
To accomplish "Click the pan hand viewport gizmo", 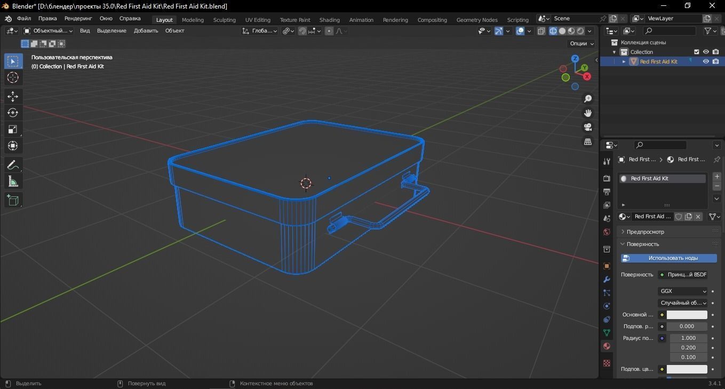I will click(x=588, y=113).
